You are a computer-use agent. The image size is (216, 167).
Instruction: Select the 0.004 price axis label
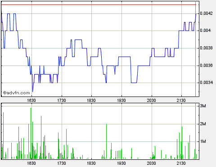click(x=205, y=31)
